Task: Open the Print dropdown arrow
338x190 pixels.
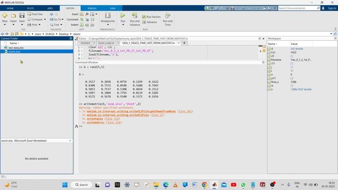Action: [x=40, y=25]
